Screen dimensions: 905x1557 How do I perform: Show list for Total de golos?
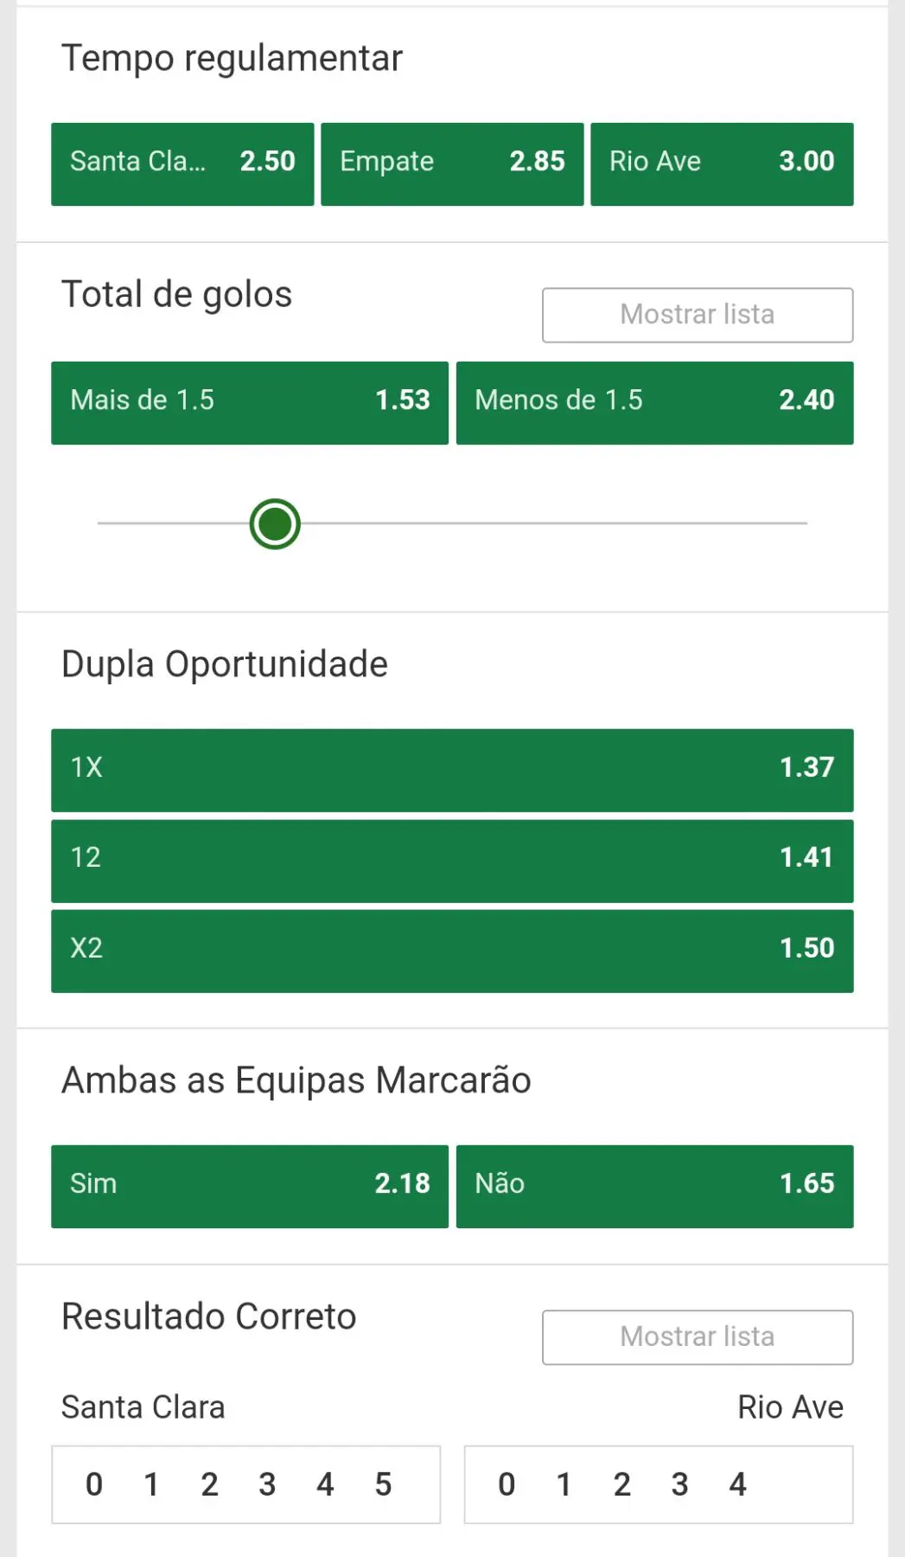coord(698,315)
